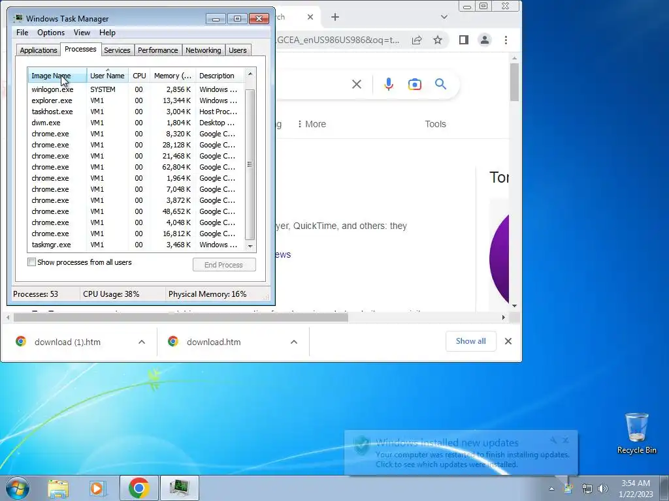
Task: Switch to the Networking tab
Action: pos(203,50)
